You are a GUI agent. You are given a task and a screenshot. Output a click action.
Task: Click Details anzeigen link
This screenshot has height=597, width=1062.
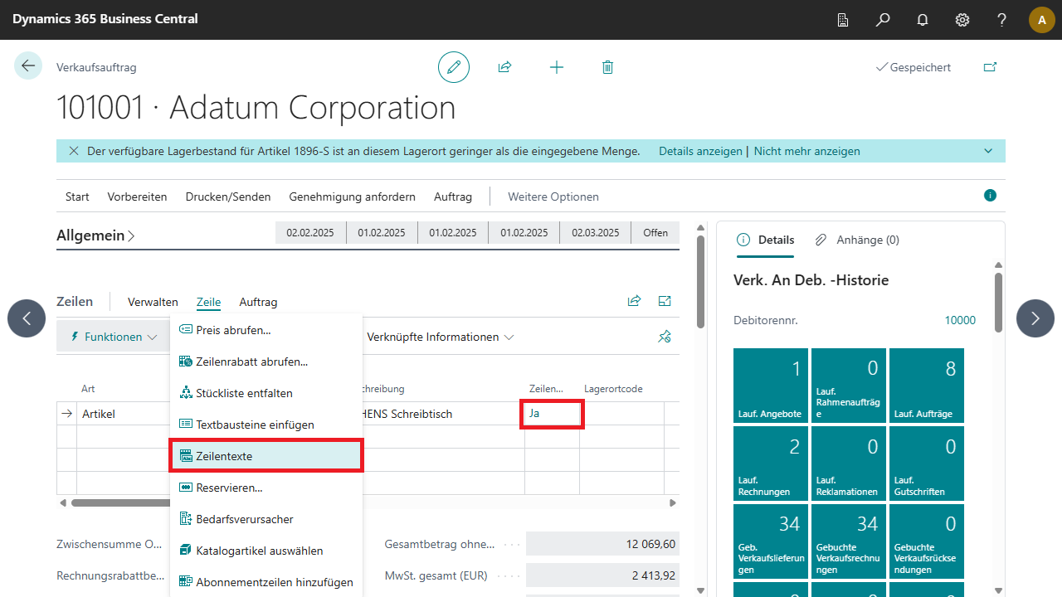[x=700, y=151]
